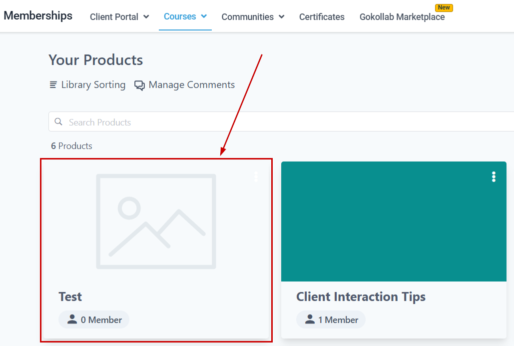Open the Client Interaction Tips title
Screen dimensions: 514x346
click(361, 296)
